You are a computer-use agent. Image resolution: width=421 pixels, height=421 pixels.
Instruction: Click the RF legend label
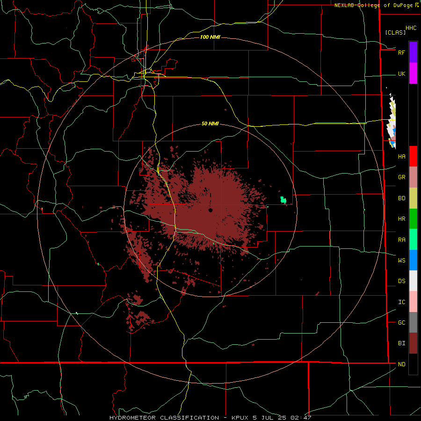pyautogui.click(x=401, y=52)
